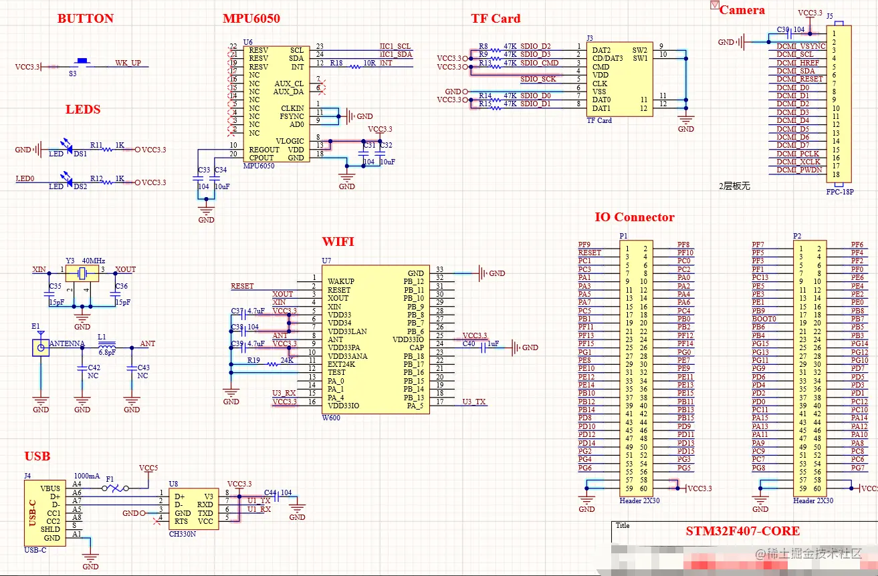Select the U6 MPU6050 chip body
The height and width of the screenshot is (576, 878).
click(x=276, y=104)
